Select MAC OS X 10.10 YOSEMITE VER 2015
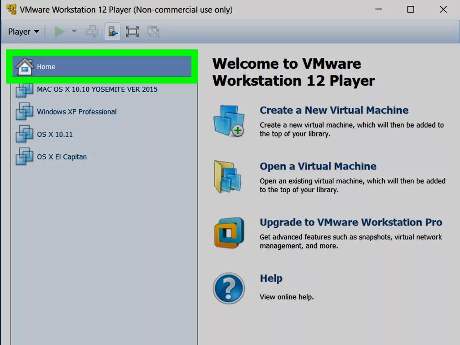 click(x=102, y=89)
